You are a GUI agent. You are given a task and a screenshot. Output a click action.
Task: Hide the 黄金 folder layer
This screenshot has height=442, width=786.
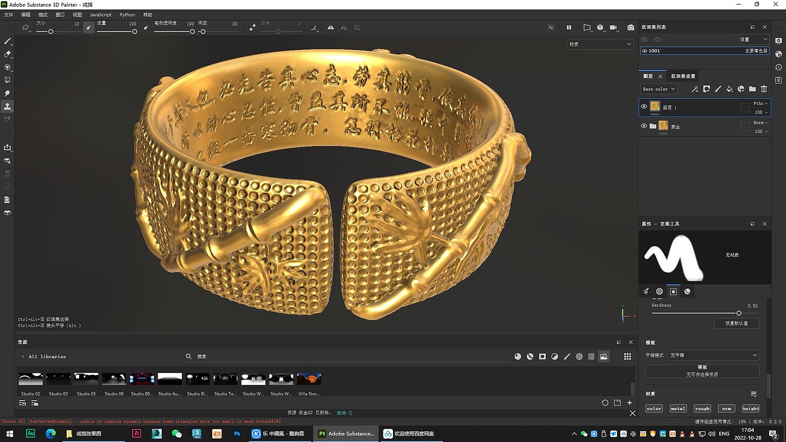(x=644, y=126)
